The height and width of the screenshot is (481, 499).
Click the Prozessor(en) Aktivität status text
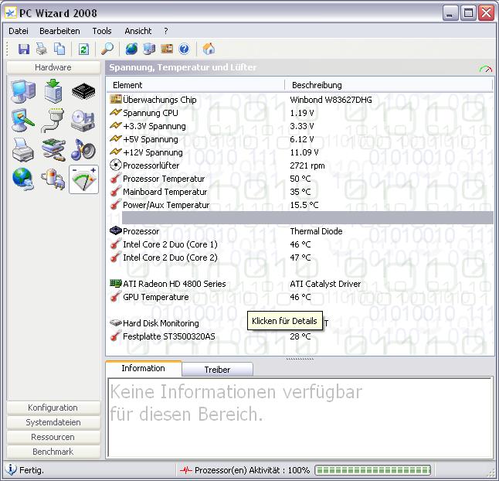point(252,470)
